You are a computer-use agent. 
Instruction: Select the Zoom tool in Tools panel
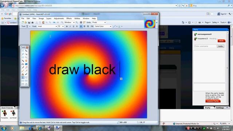26,57
